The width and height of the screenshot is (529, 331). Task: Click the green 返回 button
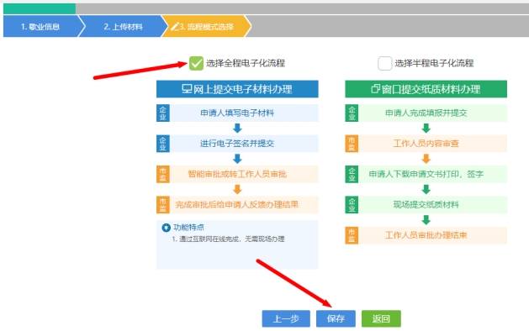(x=381, y=318)
